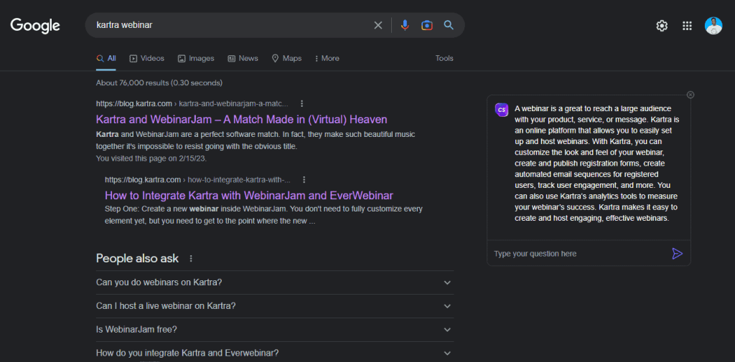This screenshot has height=362, width=735.
Task: Click the CS extension logo in answer panel
Action: coord(502,110)
